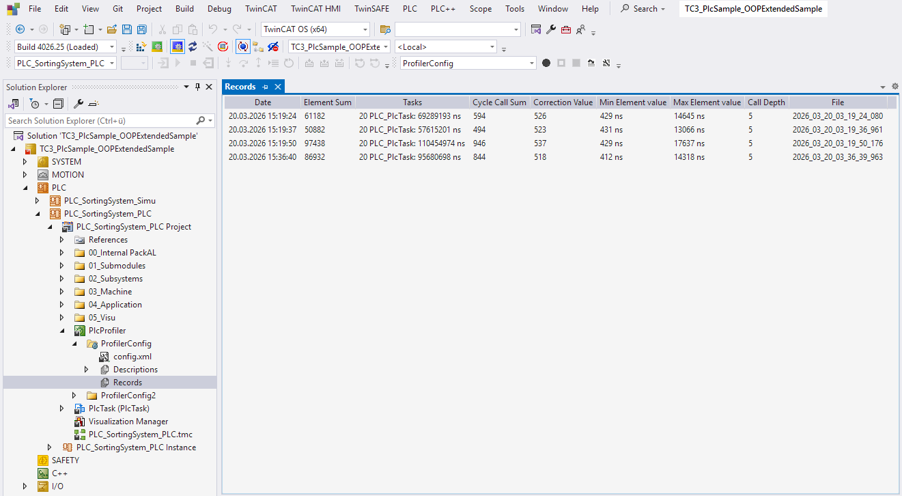Click the Save All double-disk icon

(x=141, y=29)
